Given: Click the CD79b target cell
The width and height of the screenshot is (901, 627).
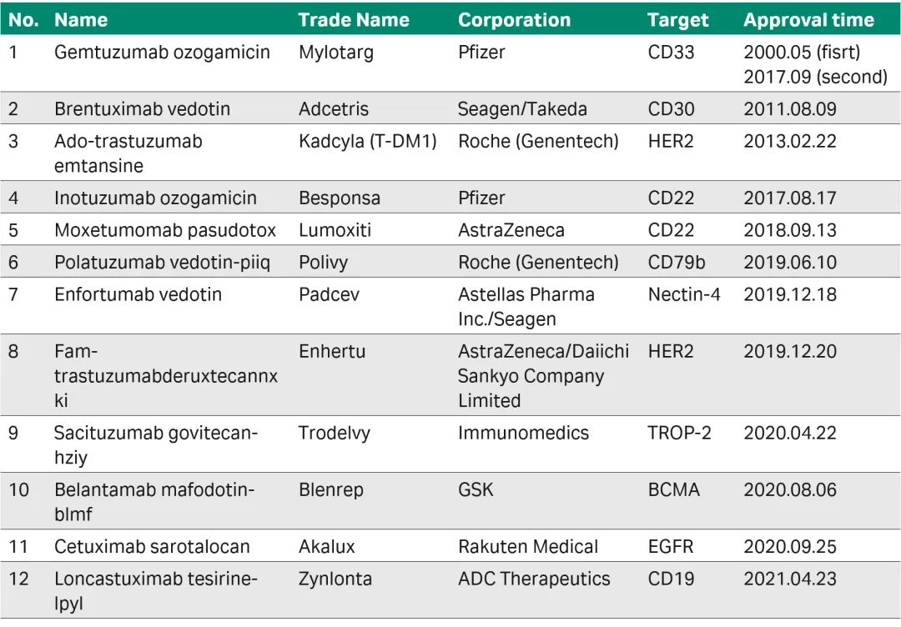Looking at the screenshot, I should (676, 263).
